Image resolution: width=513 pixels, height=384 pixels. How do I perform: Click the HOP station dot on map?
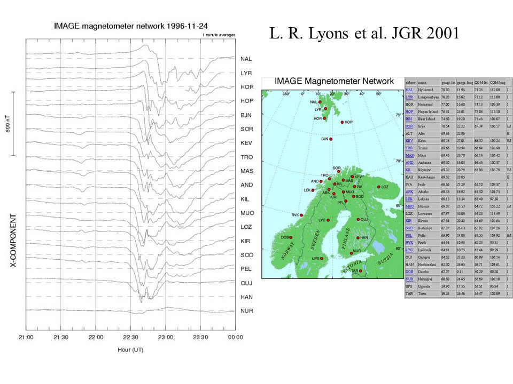[x=342, y=122]
